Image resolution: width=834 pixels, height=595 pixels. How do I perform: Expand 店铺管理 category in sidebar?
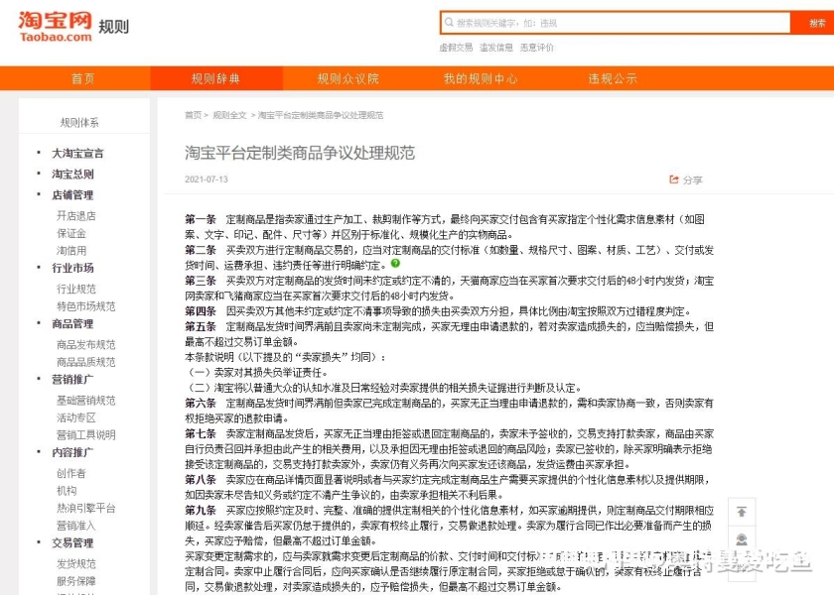coord(72,194)
